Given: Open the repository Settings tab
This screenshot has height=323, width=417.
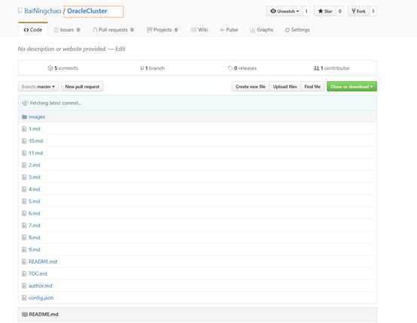Looking at the screenshot, I should 297,30.
